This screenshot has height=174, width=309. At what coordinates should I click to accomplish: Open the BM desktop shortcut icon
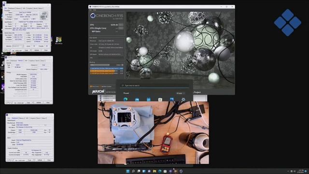[x=58, y=40]
